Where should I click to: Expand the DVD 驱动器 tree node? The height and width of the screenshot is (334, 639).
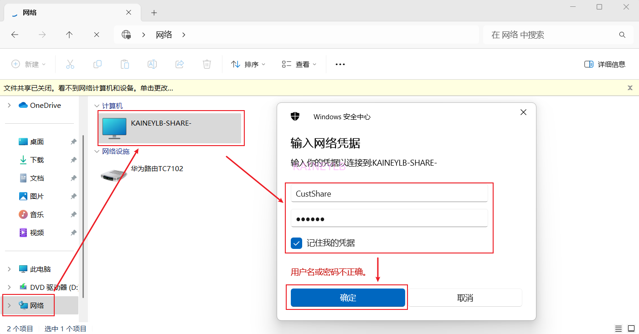9,287
